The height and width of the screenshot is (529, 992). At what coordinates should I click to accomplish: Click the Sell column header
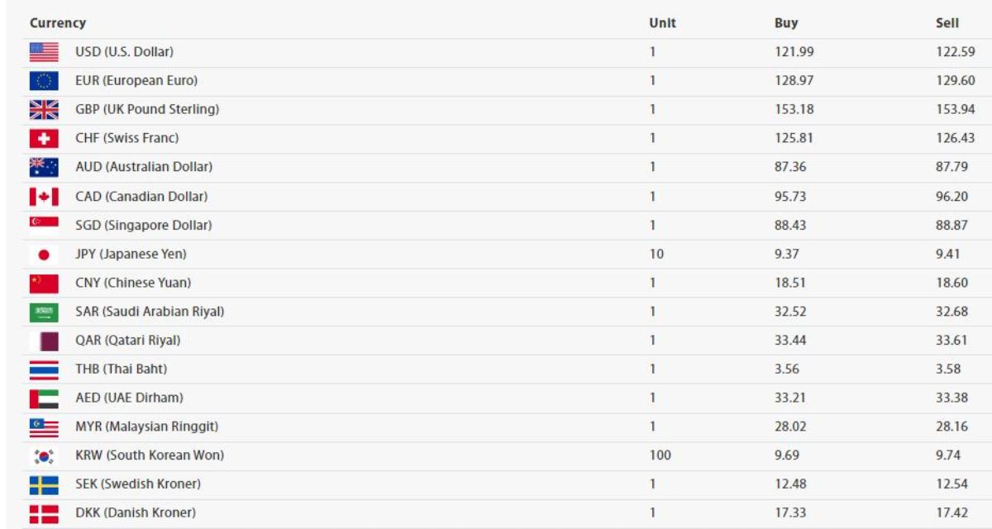pyautogui.click(x=947, y=23)
